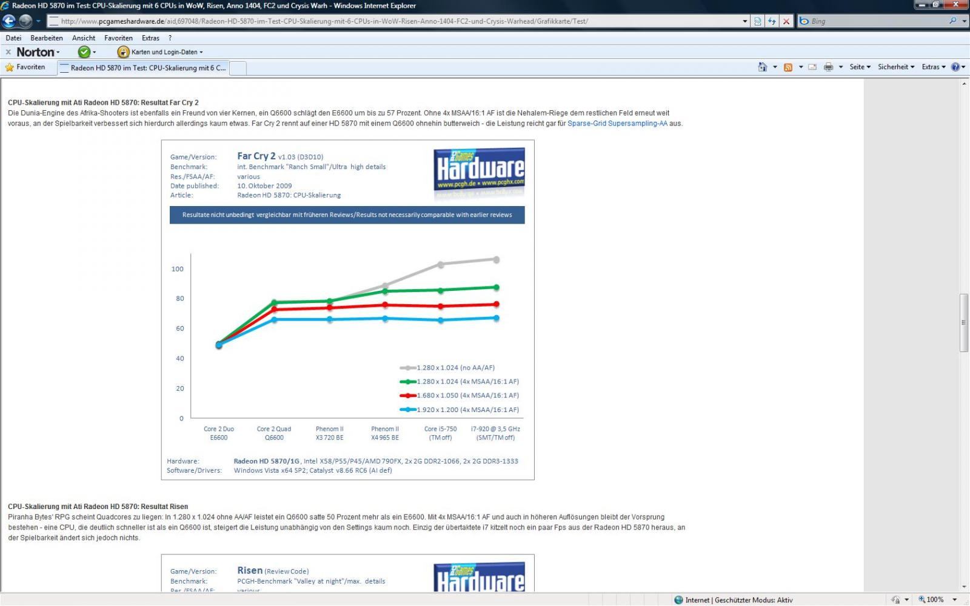
Task: Click the Resultat Far Cry 2 heading
Action: click(103, 103)
